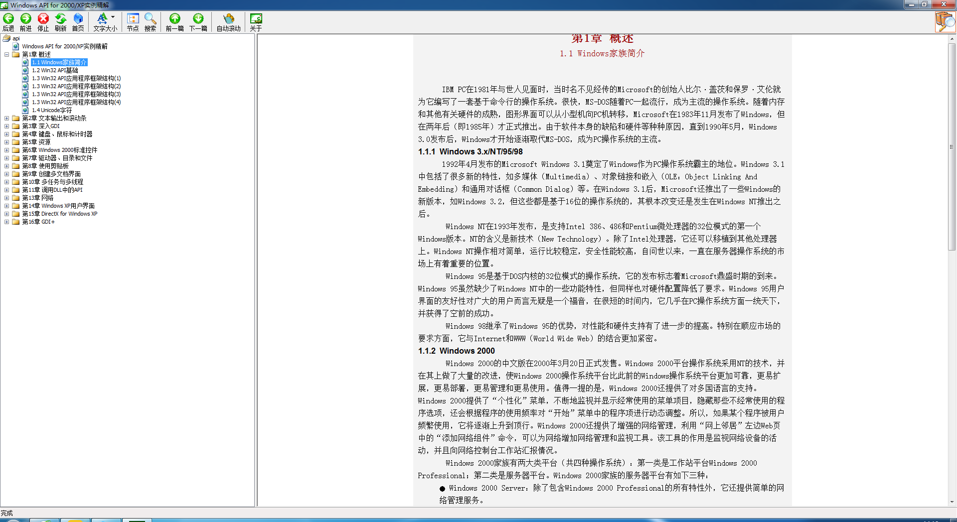Viewport: 957px width, 522px height.
Task: Open 1.3 Win32 API应用程序框架结构(4)
Action: coord(76,102)
